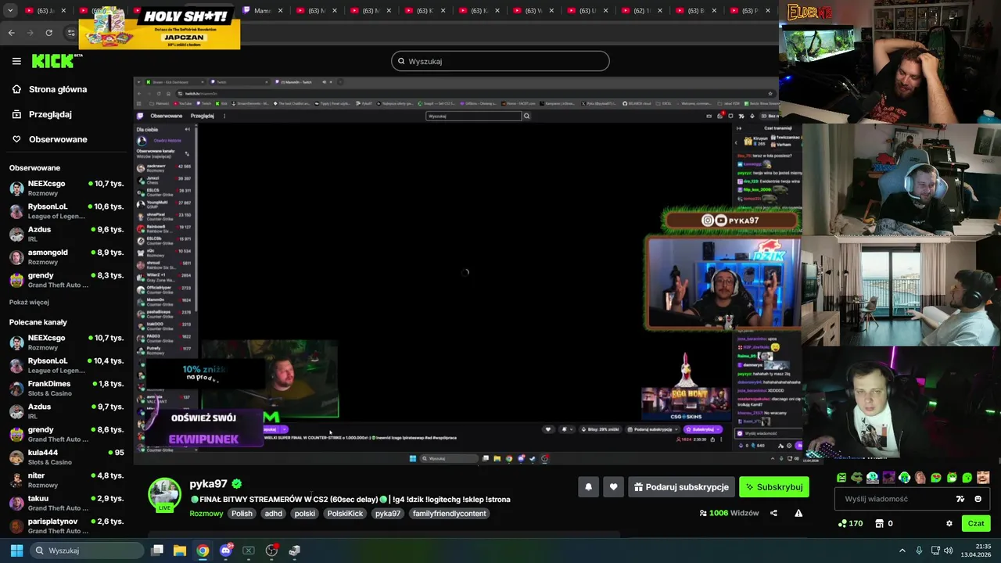Select the polski tag
Viewport: 1001px width, 563px height.
(305, 514)
